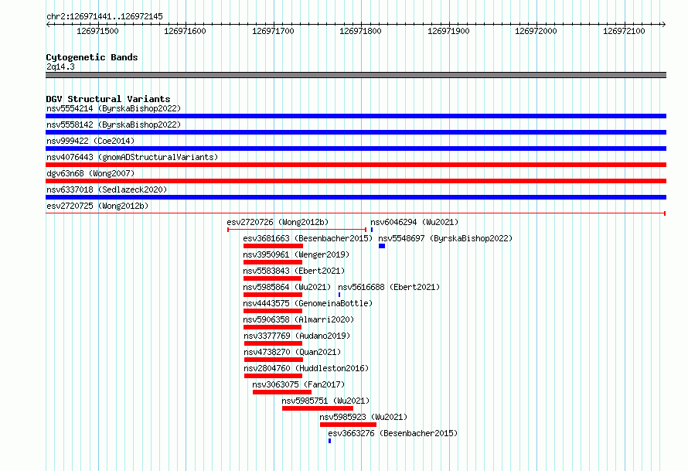Open the nsv5583843 (Ebert2021) label
688x471 pixels.
pos(294,271)
